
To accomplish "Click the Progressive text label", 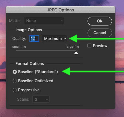I will pos(29,90).
